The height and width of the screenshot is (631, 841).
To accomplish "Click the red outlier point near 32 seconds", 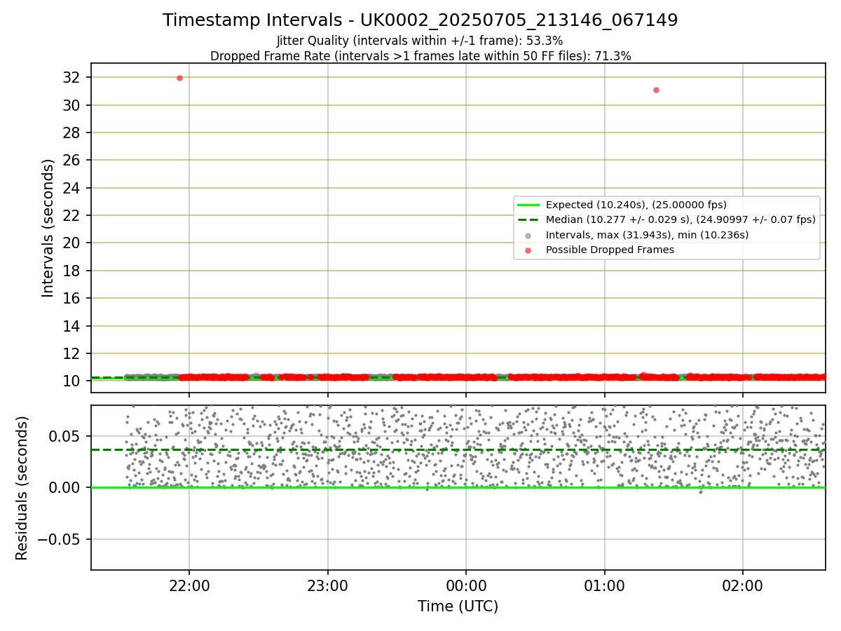I will tap(179, 78).
